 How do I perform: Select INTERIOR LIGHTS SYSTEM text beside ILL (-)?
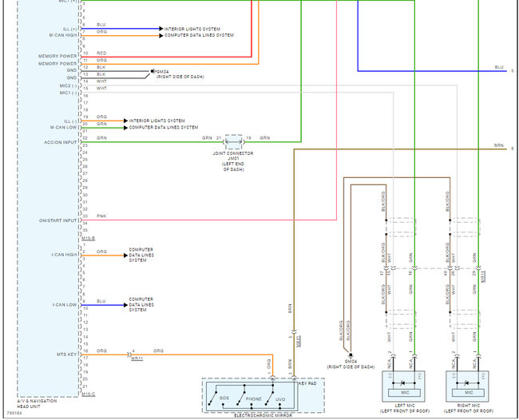pos(156,121)
